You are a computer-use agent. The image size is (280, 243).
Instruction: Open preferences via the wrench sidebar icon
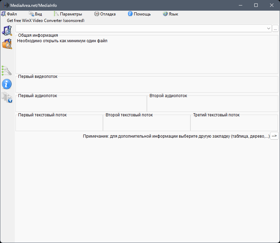coord(7,71)
